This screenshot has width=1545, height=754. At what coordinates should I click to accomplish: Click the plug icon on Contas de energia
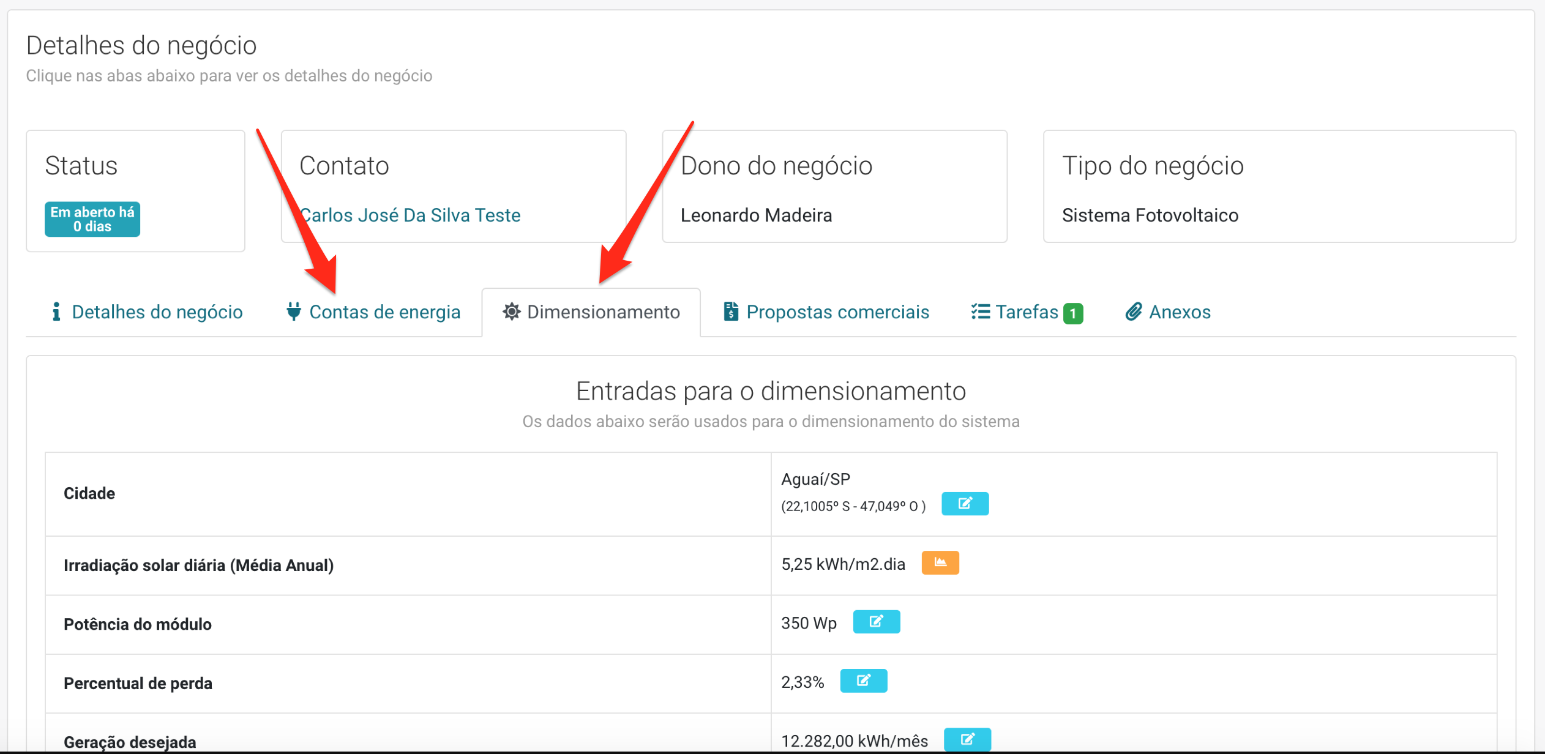click(x=294, y=312)
